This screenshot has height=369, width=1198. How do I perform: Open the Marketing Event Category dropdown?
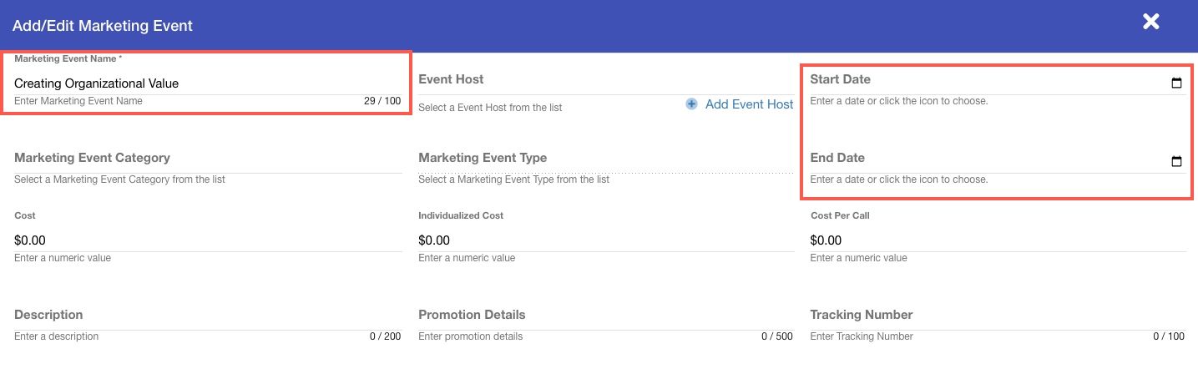(x=207, y=159)
